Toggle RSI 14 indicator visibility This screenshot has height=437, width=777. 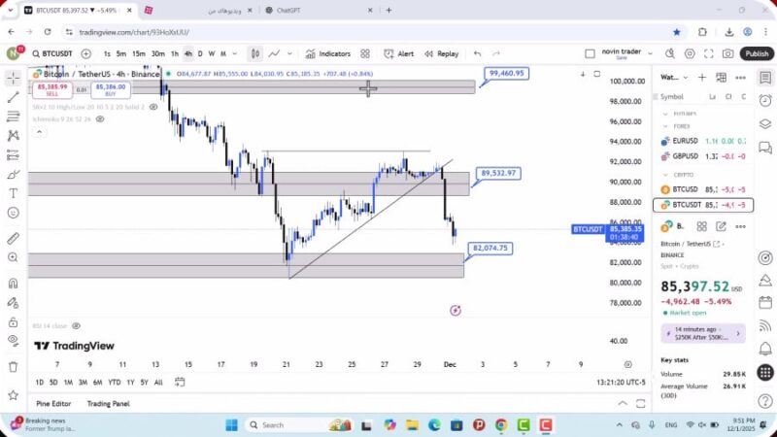point(76,326)
